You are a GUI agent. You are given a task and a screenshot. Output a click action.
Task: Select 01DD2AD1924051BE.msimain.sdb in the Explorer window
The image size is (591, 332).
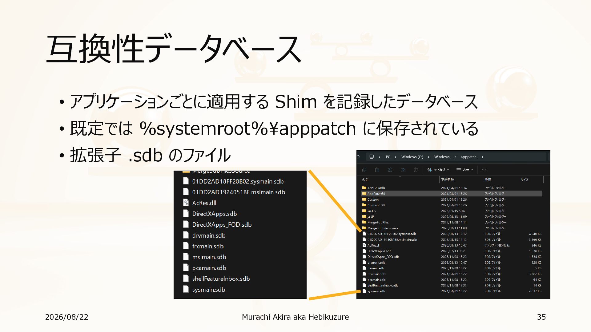(392, 239)
